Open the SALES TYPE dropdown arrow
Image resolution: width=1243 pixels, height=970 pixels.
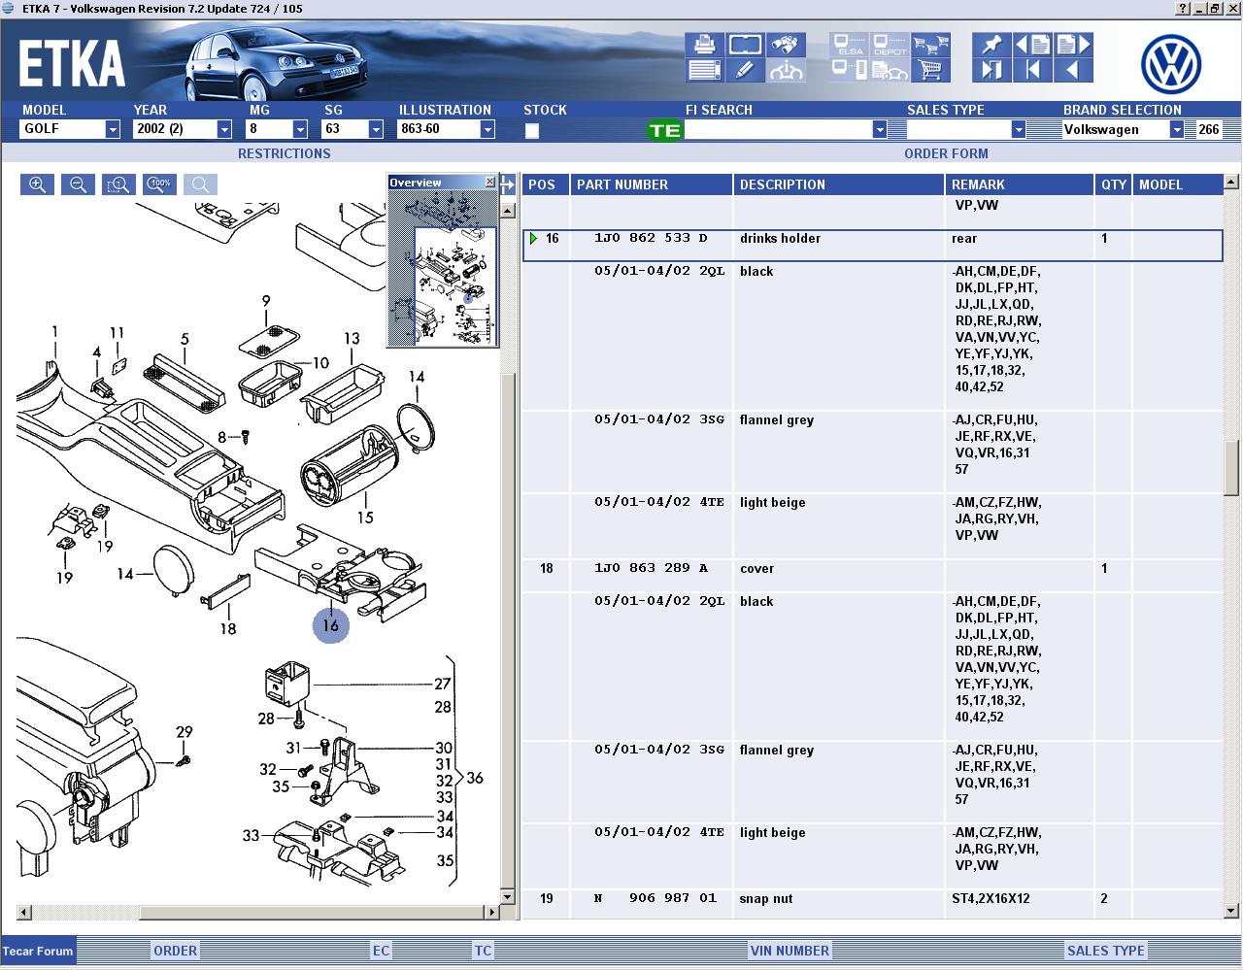coord(1019,129)
